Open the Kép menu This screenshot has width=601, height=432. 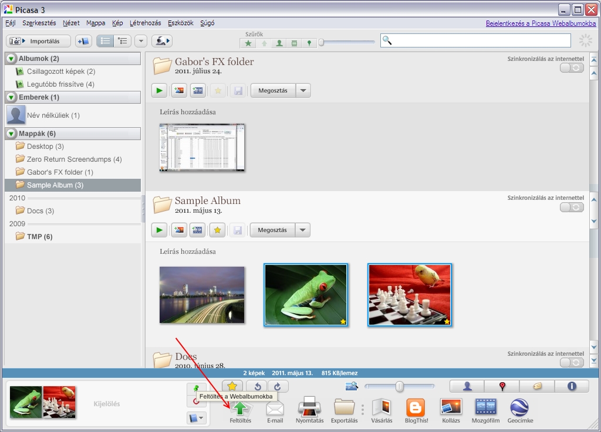[117, 23]
